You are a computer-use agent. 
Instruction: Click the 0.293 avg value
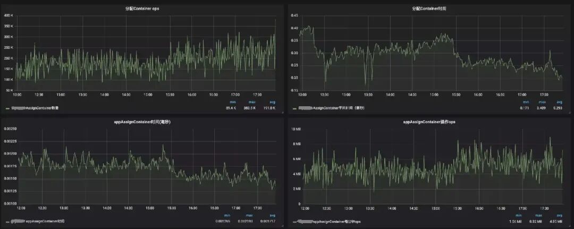pos(559,108)
